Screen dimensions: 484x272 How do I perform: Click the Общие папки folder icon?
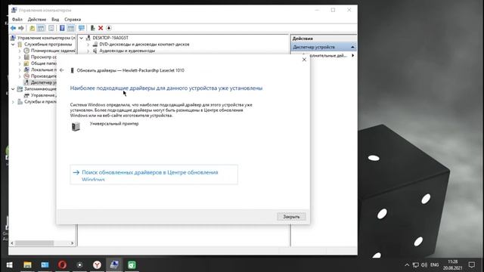pyautogui.click(x=26, y=63)
